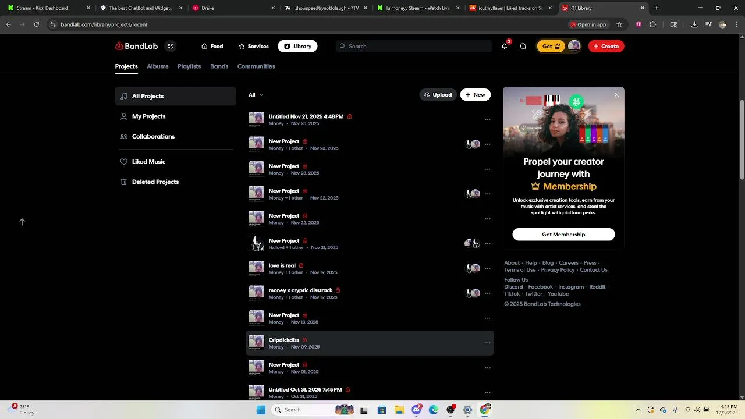Open Untitled Nov 21, 2025 4:48PM project

[x=306, y=116]
